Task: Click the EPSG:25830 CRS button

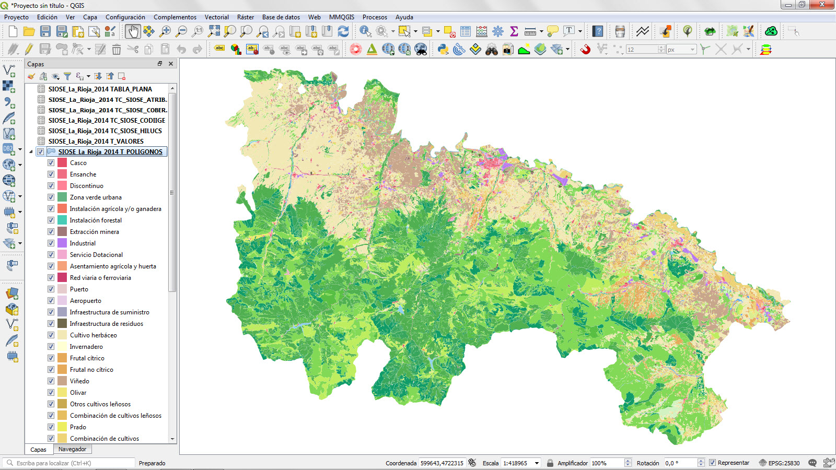Action: coord(779,463)
